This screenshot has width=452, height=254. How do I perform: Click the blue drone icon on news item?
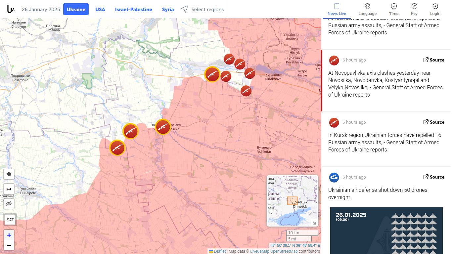(x=334, y=178)
